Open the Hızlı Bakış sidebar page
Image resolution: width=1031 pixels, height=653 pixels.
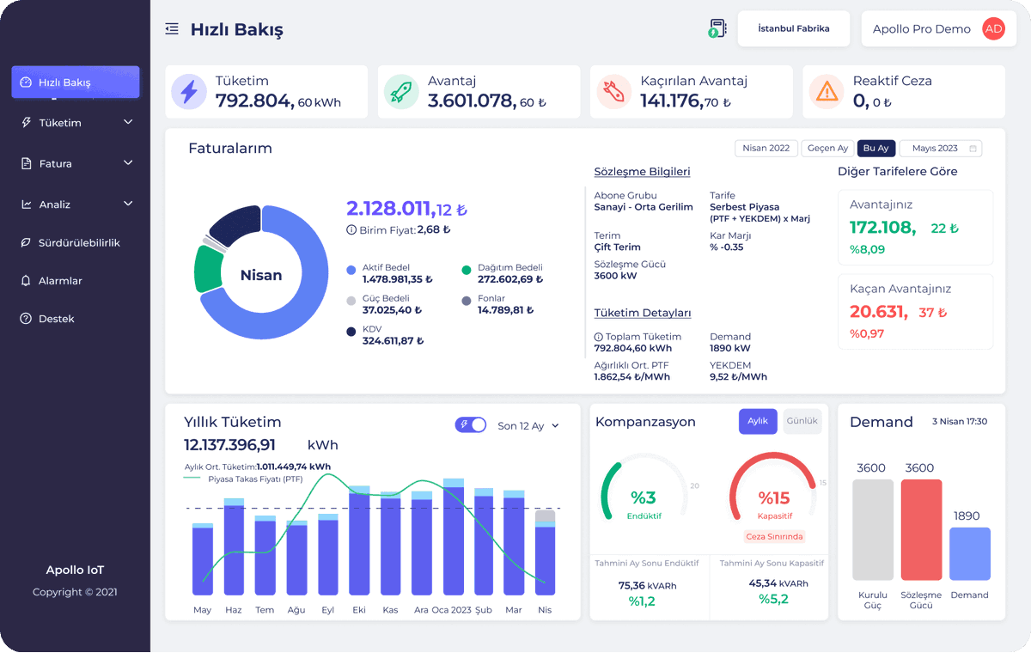point(76,82)
